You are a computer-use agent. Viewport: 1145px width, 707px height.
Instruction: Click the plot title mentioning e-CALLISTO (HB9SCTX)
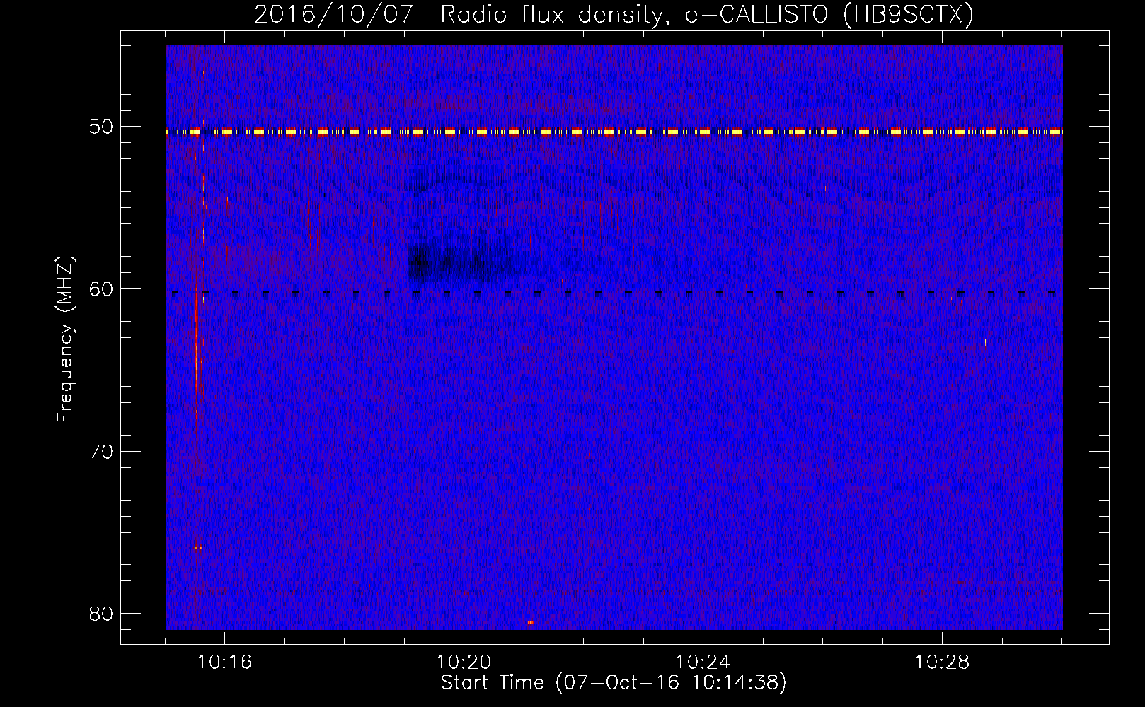point(614,15)
